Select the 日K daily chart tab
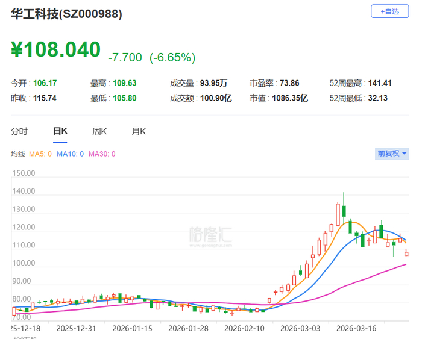422x339 pixels. [x=60, y=131]
